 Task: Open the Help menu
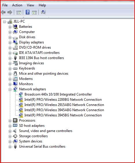[x=42, y=5]
